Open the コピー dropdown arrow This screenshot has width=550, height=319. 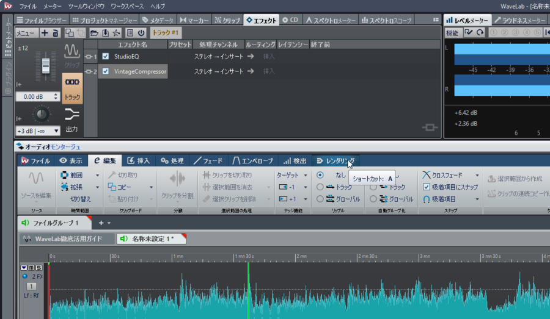tap(151, 187)
